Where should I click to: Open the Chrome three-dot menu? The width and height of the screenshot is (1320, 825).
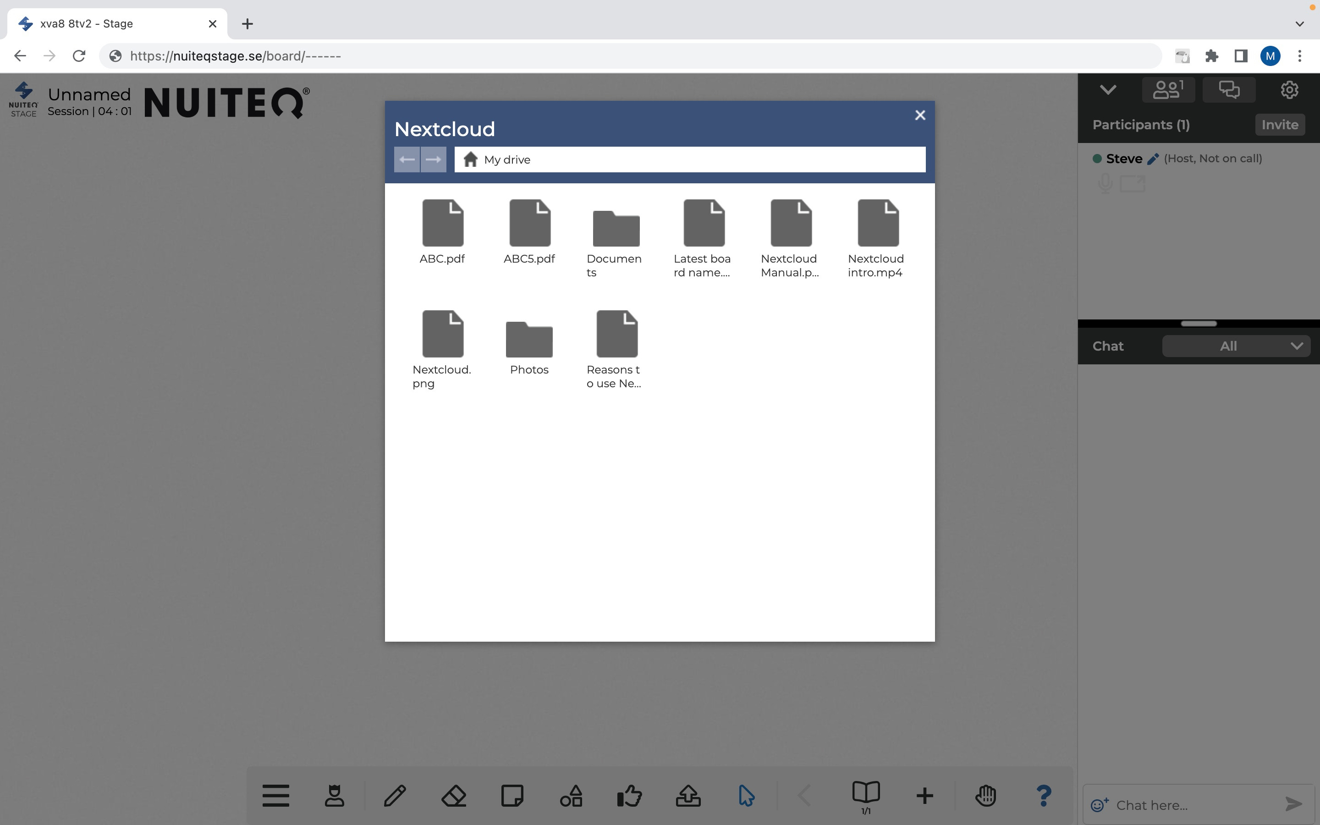click(x=1300, y=55)
